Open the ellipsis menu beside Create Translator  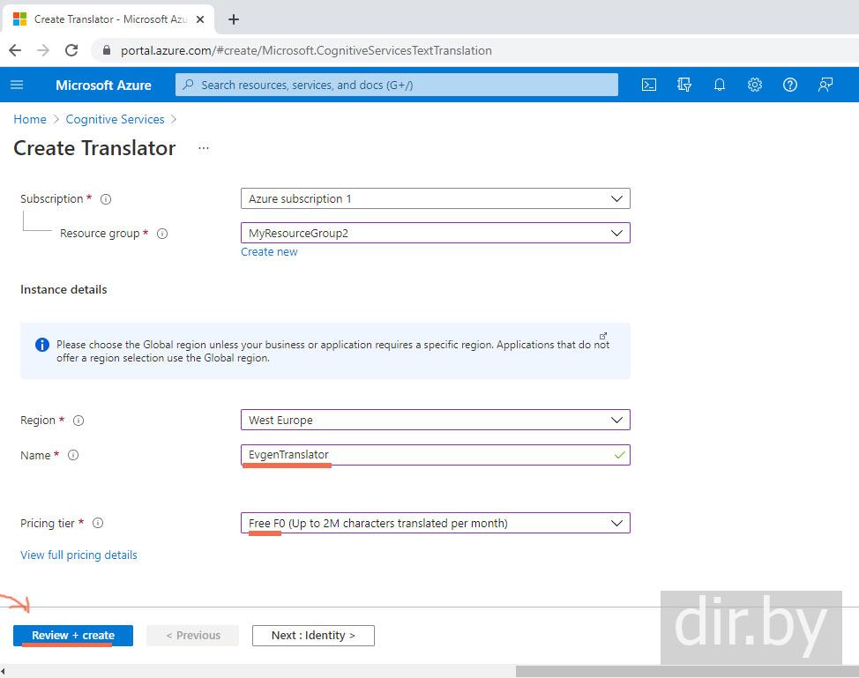click(203, 148)
